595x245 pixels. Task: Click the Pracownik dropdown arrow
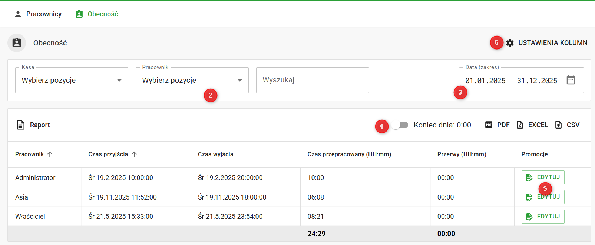[x=240, y=80]
